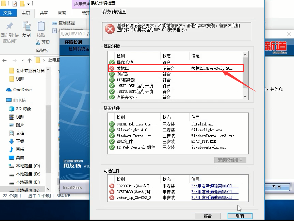Click the check icon for DHTML Editing Component
The height and width of the screenshot is (221, 294).
112,124
